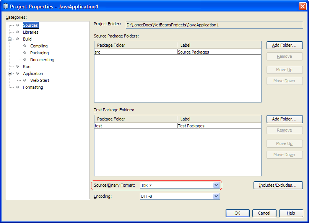The height and width of the screenshot is (223, 309).
Task: Click Package Folder header in Source table
Action: click(x=136, y=45)
